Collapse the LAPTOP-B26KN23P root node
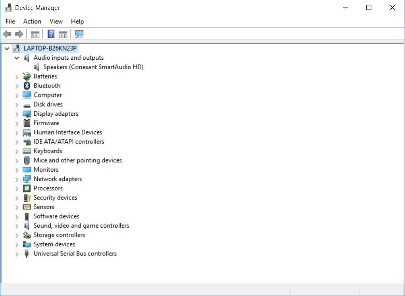Viewport: 405px width, 296px height. (x=7, y=48)
